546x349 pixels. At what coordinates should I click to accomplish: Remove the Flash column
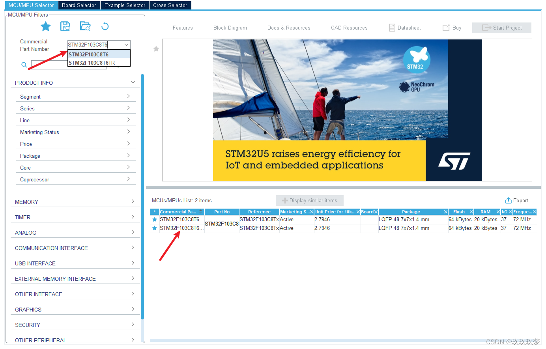(471, 212)
